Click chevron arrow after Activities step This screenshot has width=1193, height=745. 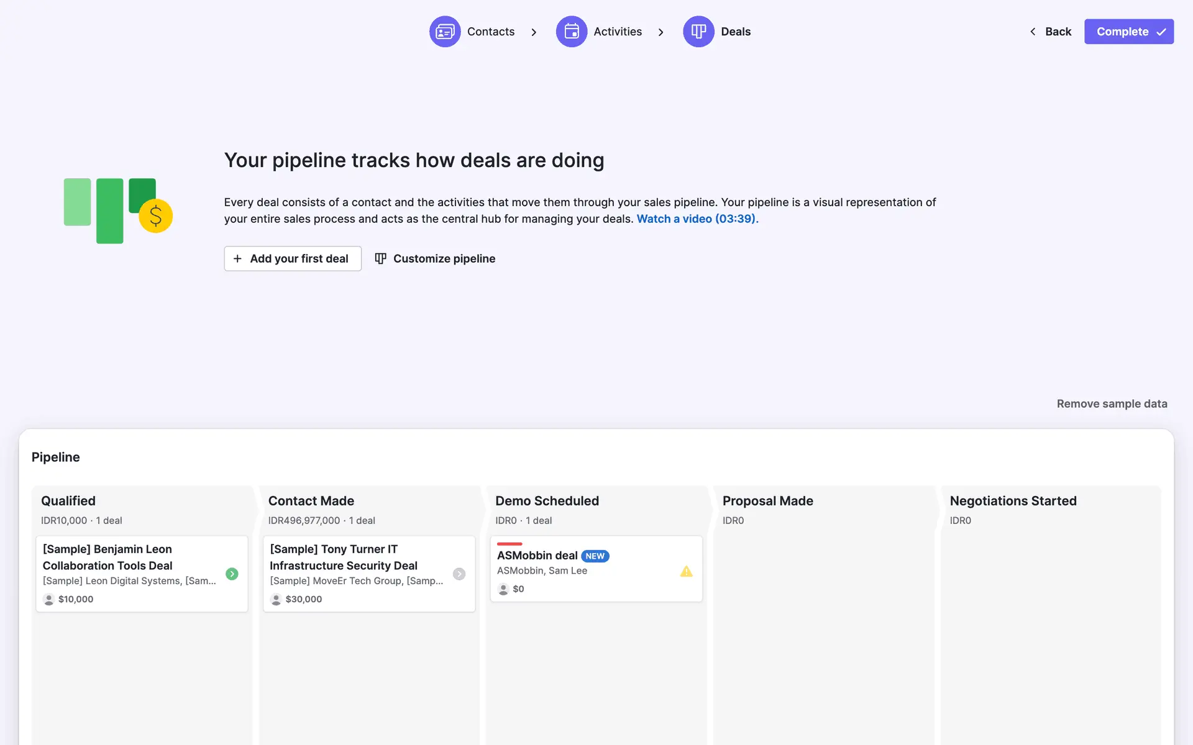[660, 32]
